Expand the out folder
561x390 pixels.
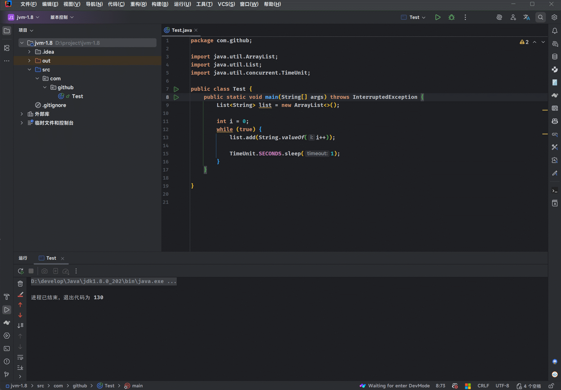pyautogui.click(x=29, y=61)
